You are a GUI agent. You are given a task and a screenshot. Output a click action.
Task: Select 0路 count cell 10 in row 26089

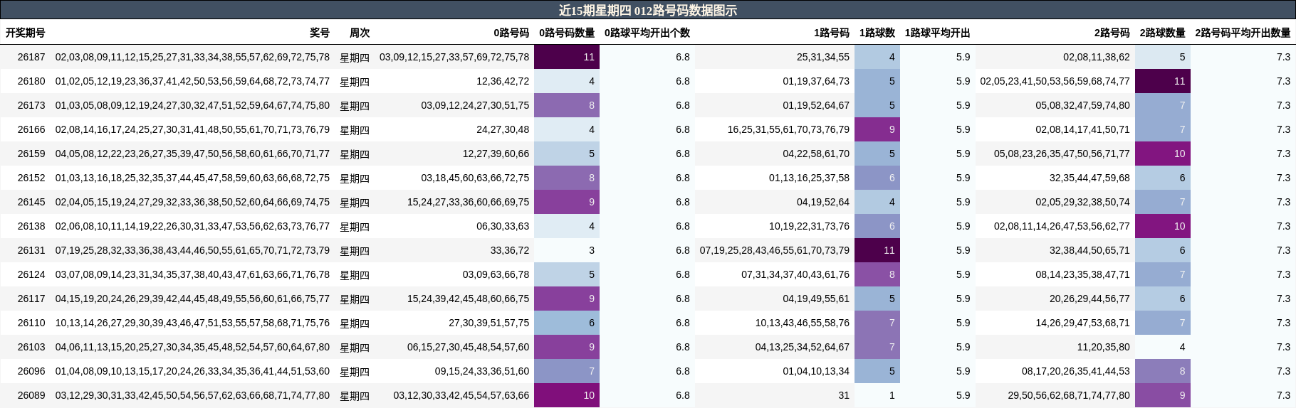tap(567, 395)
